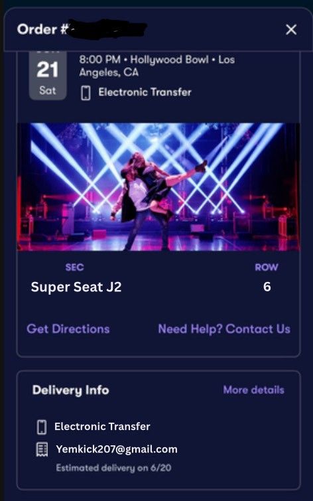Click the receipt icon next to email

[42, 449]
